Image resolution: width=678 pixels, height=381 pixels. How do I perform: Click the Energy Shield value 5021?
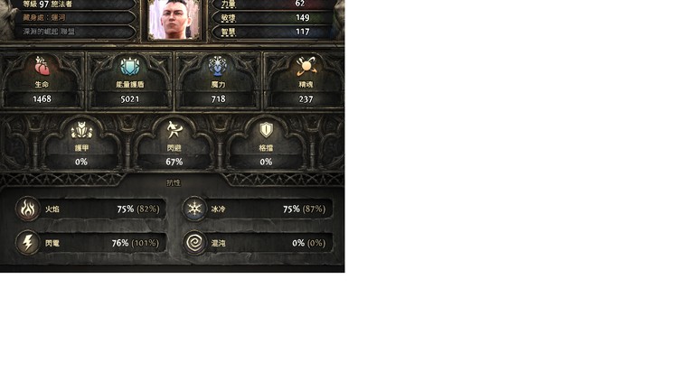click(x=129, y=99)
